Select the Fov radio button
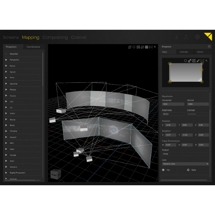This screenshot has width=215, height=215. pos(163,170)
